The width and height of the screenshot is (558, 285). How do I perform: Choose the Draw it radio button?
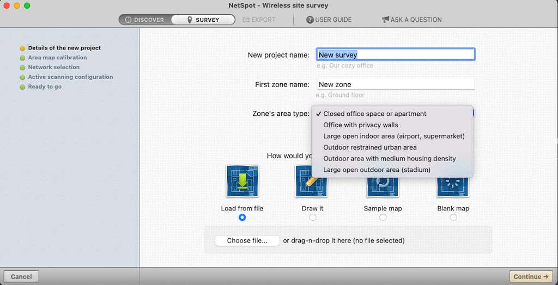pos(312,218)
